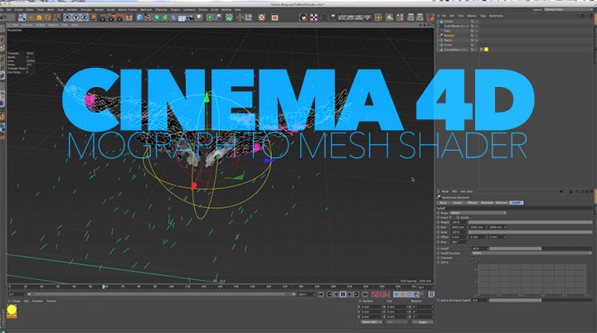Image resolution: width=597 pixels, height=333 pixels.
Task: Click the Record Active Objects button
Action: (373, 294)
